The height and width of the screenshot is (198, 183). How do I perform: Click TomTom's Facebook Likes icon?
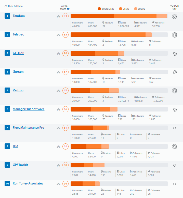tap(119, 23)
